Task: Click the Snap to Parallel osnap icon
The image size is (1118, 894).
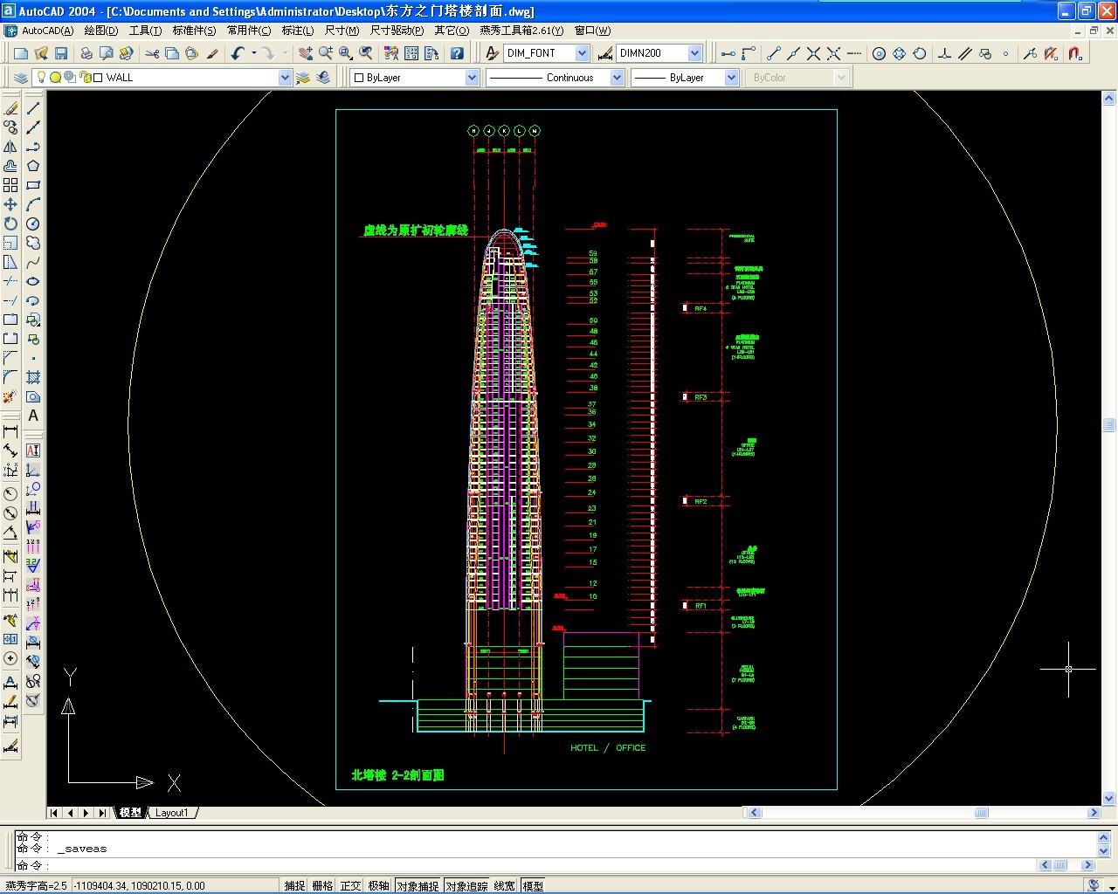Action: click(964, 53)
